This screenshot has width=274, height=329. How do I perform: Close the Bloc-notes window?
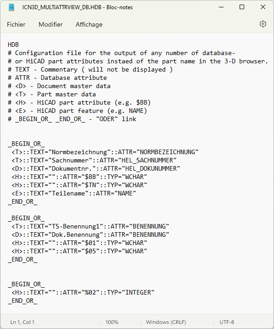[x=263, y=7]
